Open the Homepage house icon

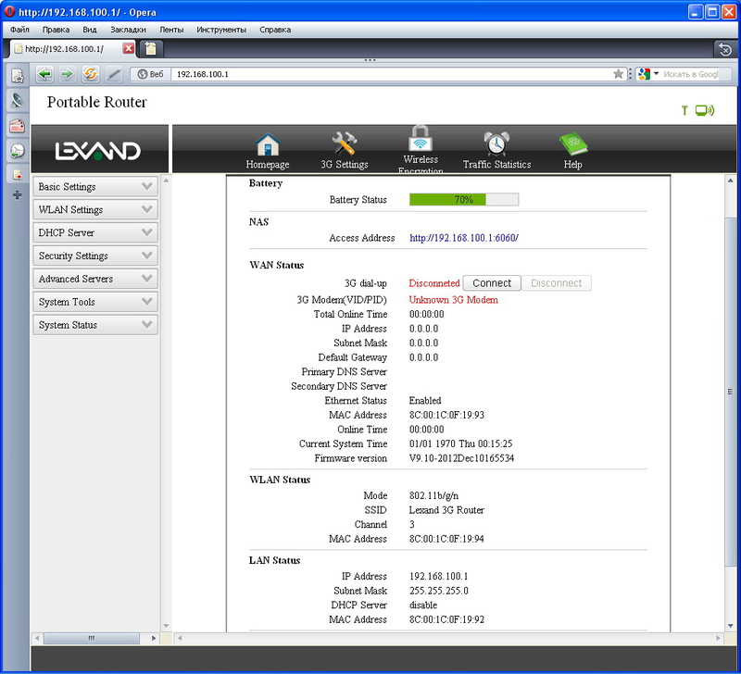point(268,144)
